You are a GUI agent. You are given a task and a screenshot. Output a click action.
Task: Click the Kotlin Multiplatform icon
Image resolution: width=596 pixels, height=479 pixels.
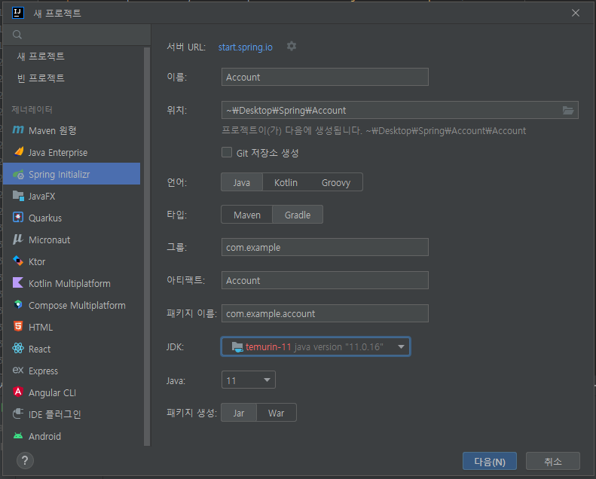18,282
